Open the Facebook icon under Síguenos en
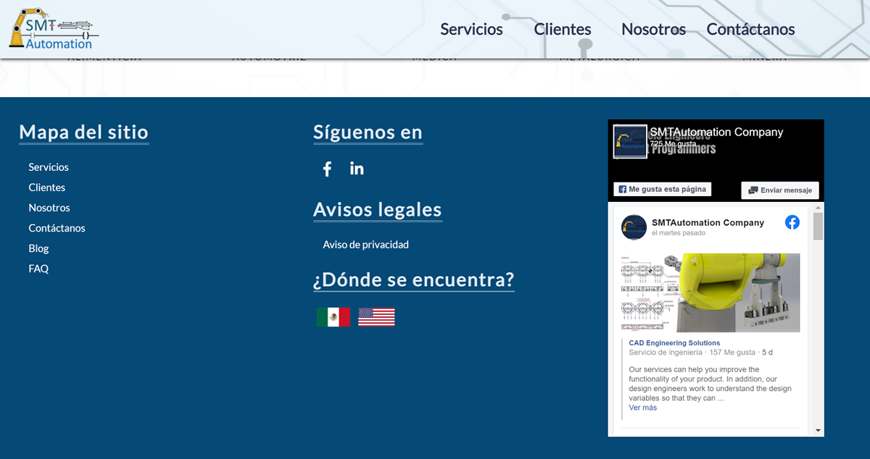870x459 pixels. coord(327,169)
